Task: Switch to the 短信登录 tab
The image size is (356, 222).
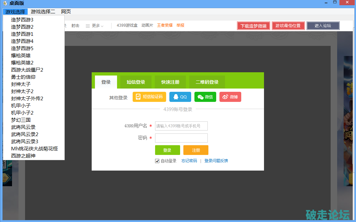Action: point(136,82)
